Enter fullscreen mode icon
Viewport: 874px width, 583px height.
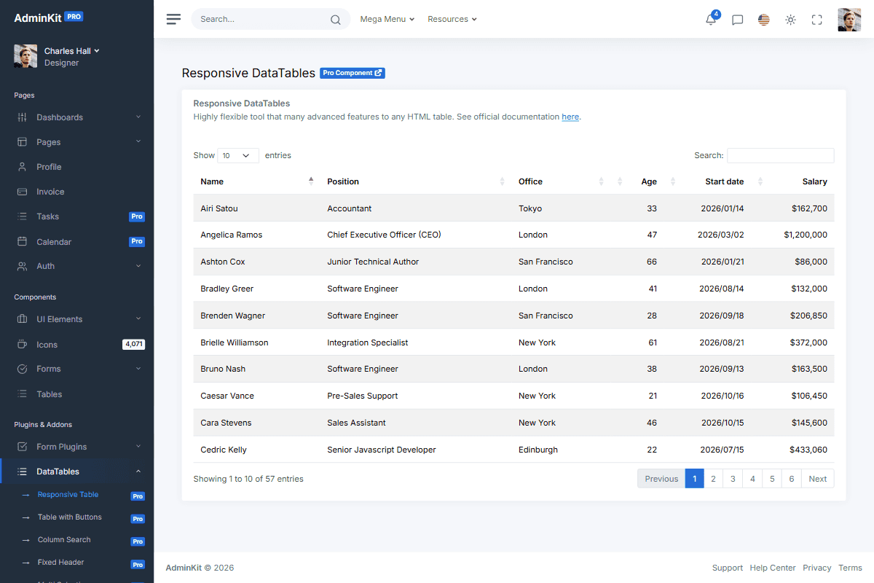click(816, 20)
